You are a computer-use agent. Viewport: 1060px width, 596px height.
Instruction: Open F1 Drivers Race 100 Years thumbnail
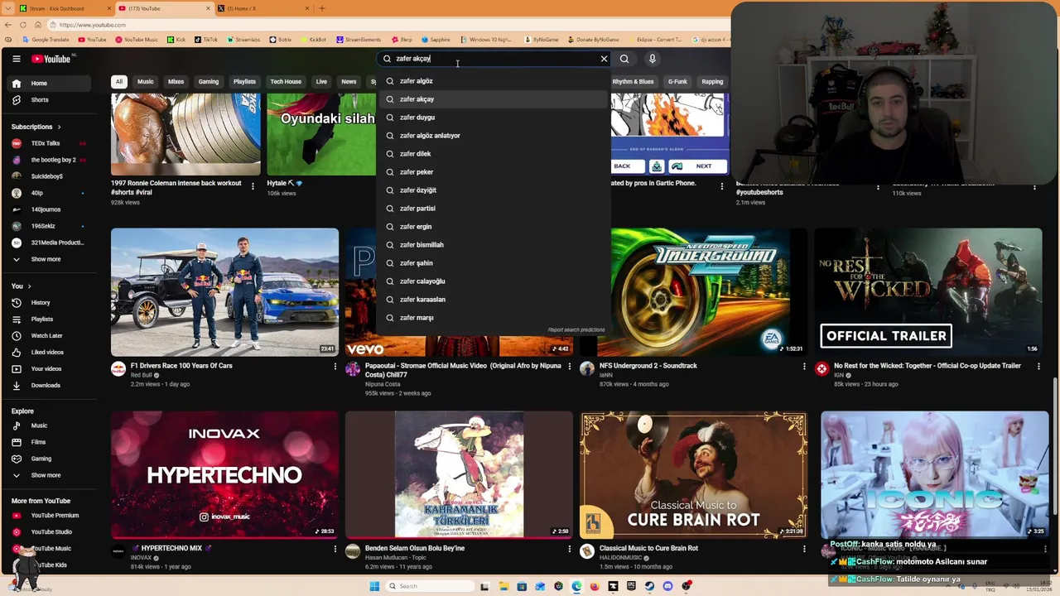[224, 292]
